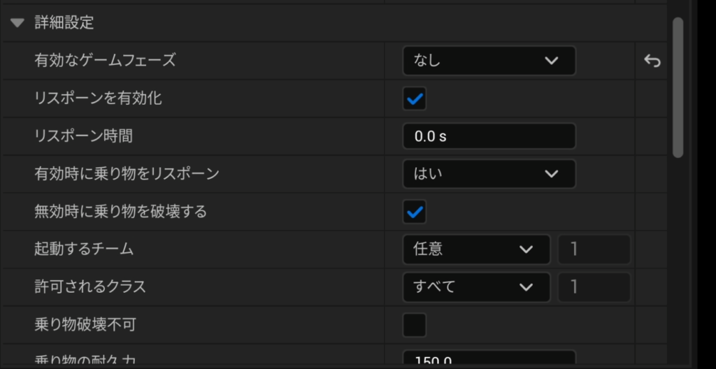The height and width of the screenshot is (369, 716).
Task: Uncheck the リスポーンを有効化 checkbox
Action: point(415,99)
